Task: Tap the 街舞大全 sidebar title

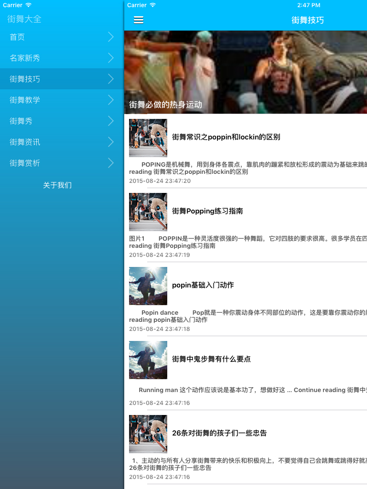Action: pos(24,19)
